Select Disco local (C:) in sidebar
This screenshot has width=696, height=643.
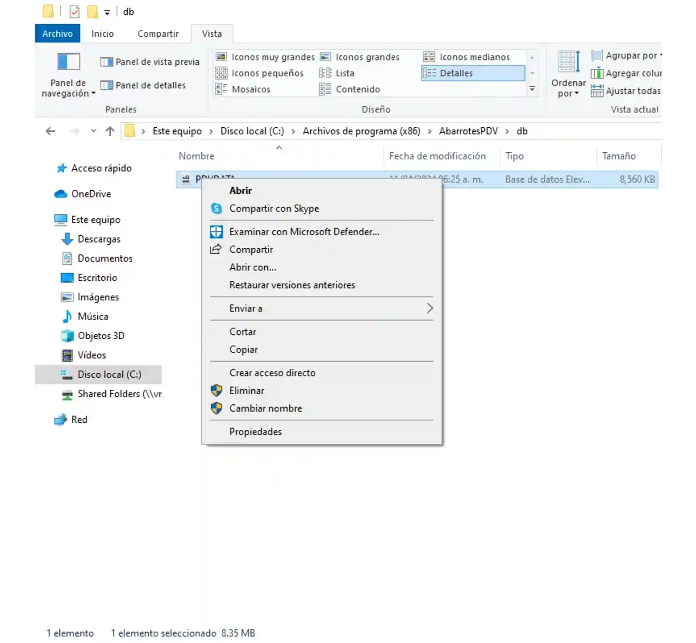(x=99, y=375)
